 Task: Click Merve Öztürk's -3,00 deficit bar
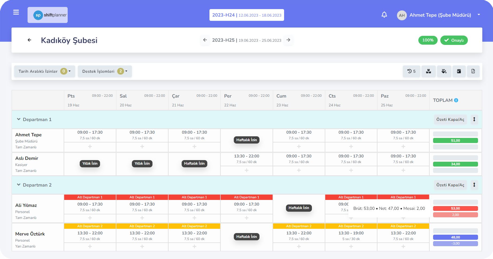pyautogui.click(x=456, y=243)
